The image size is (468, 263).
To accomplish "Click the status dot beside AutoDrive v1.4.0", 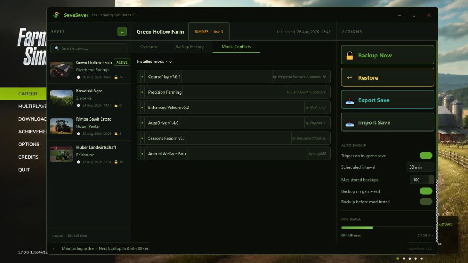I will point(142,123).
